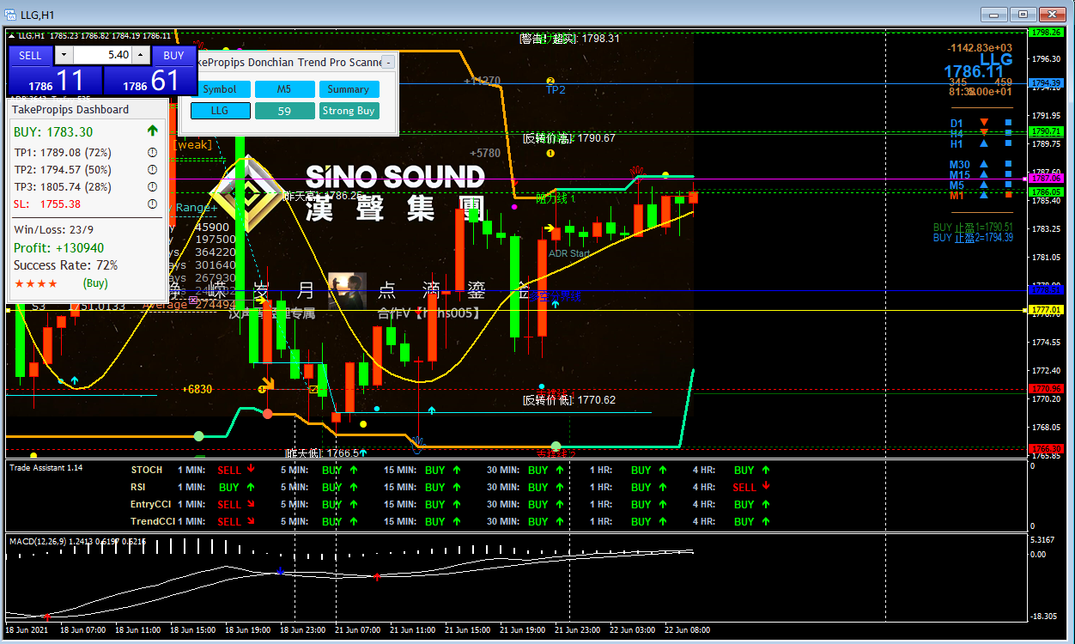Click the Profit: +130940 value

(59, 248)
